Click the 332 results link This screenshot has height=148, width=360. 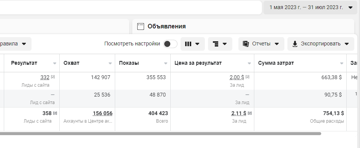tap(45, 78)
